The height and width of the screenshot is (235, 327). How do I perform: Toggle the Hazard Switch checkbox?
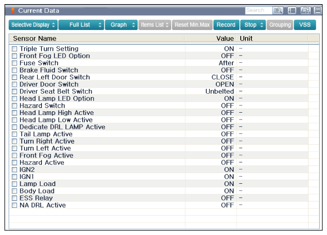pyautogui.click(x=14, y=106)
